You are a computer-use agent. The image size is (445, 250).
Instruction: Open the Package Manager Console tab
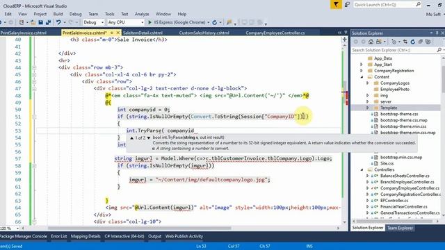point(24,236)
